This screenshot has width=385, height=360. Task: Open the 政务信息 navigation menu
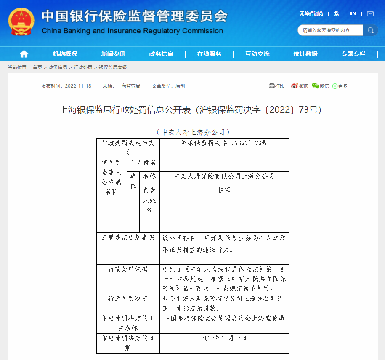click(161, 54)
